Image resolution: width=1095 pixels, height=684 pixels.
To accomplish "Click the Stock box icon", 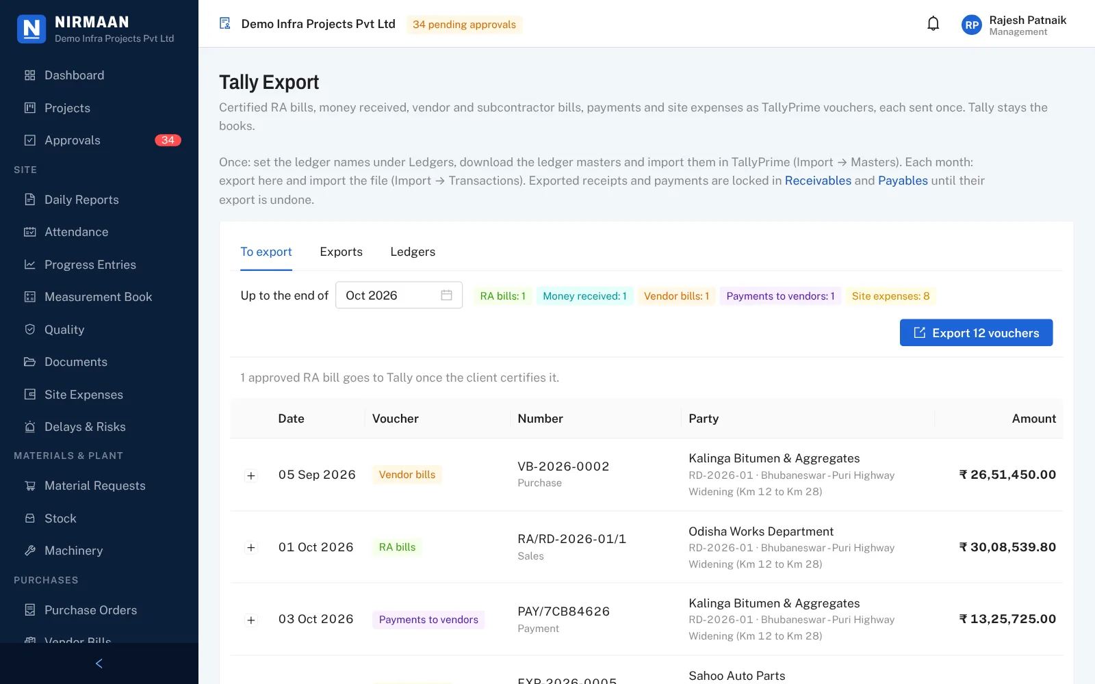I will click(x=30, y=518).
